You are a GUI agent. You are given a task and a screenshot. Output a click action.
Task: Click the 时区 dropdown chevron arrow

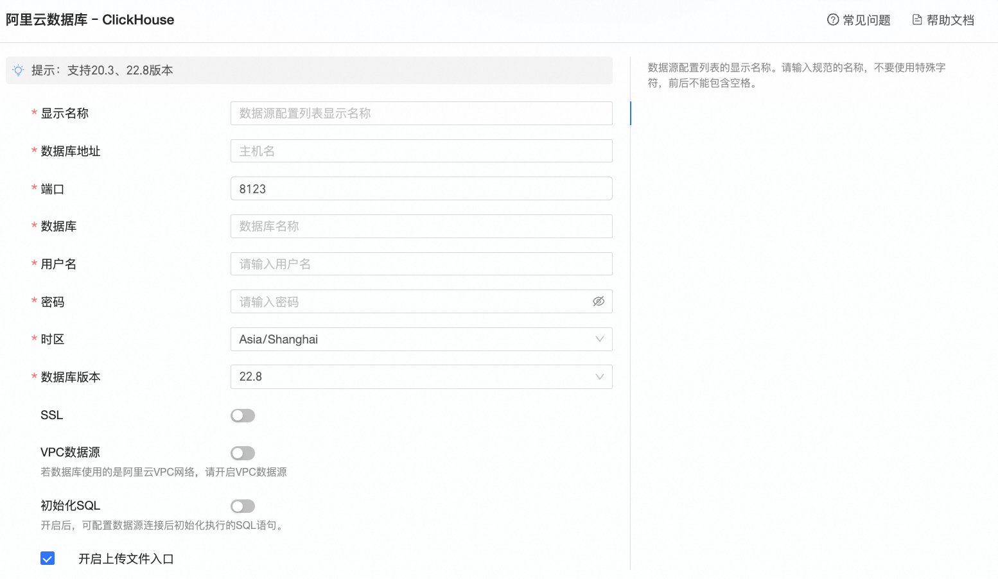[x=599, y=339]
